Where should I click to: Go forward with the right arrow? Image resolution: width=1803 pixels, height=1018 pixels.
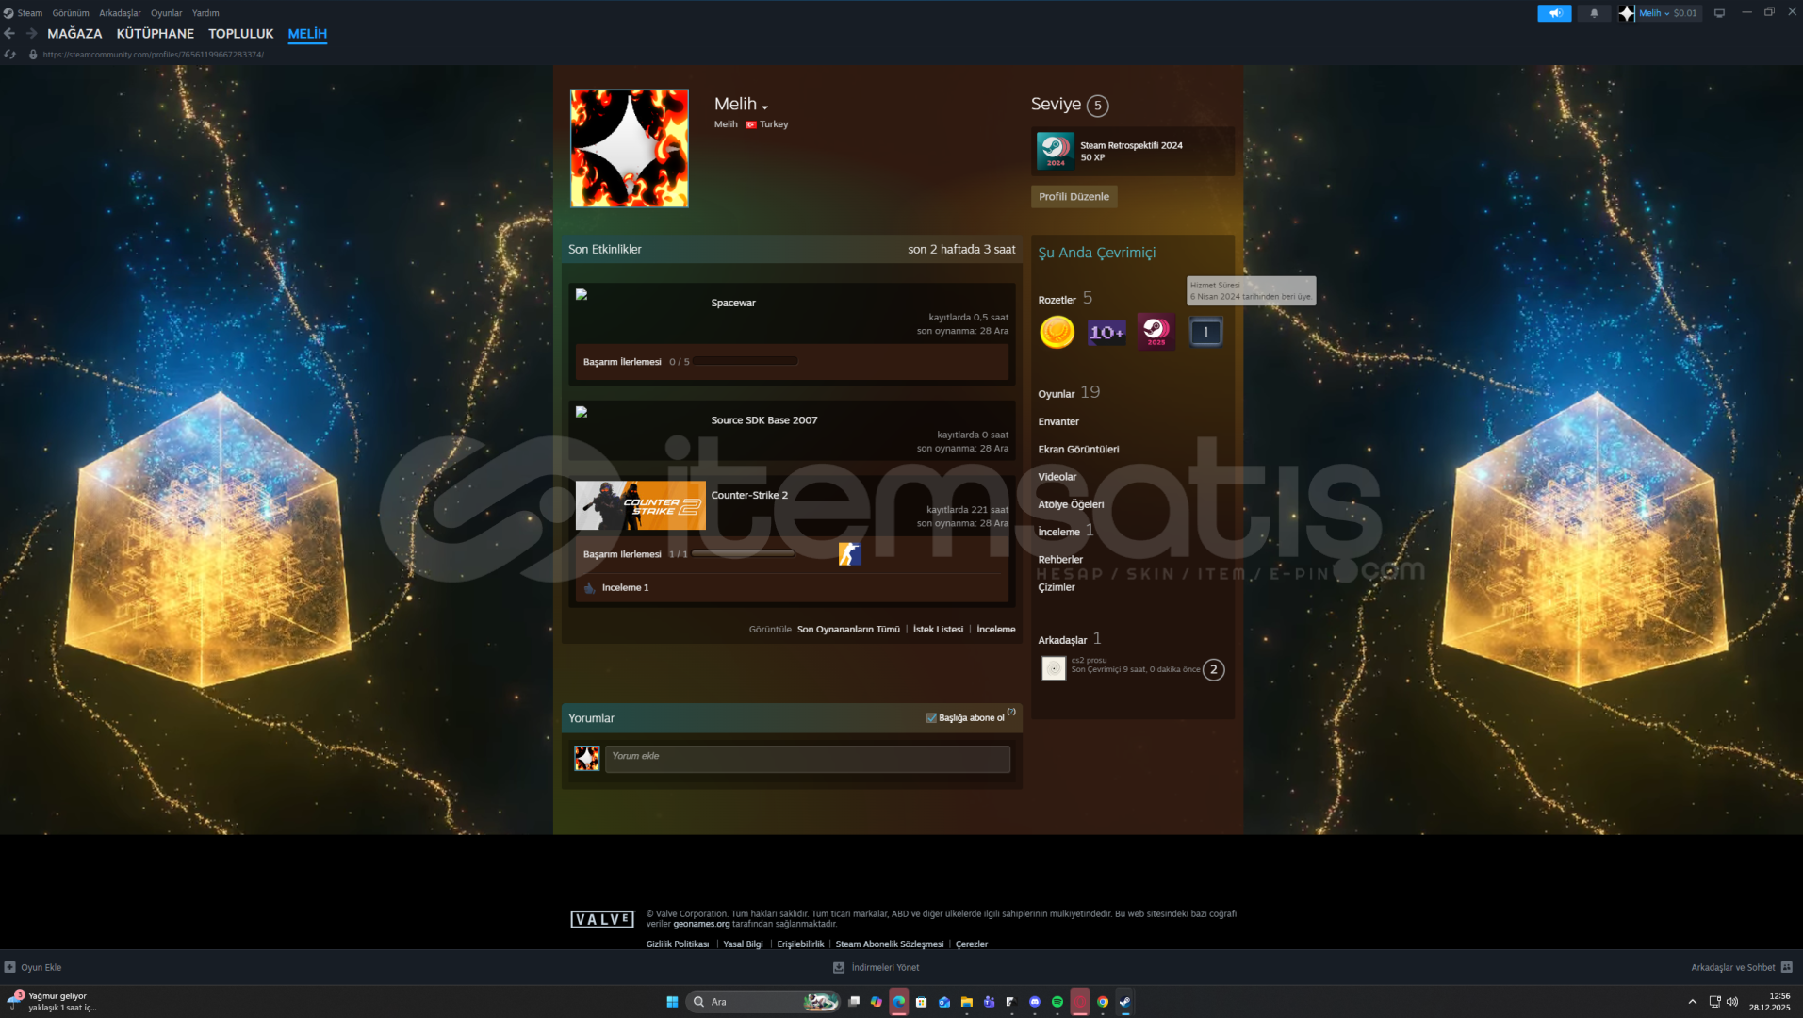click(31, 33)
